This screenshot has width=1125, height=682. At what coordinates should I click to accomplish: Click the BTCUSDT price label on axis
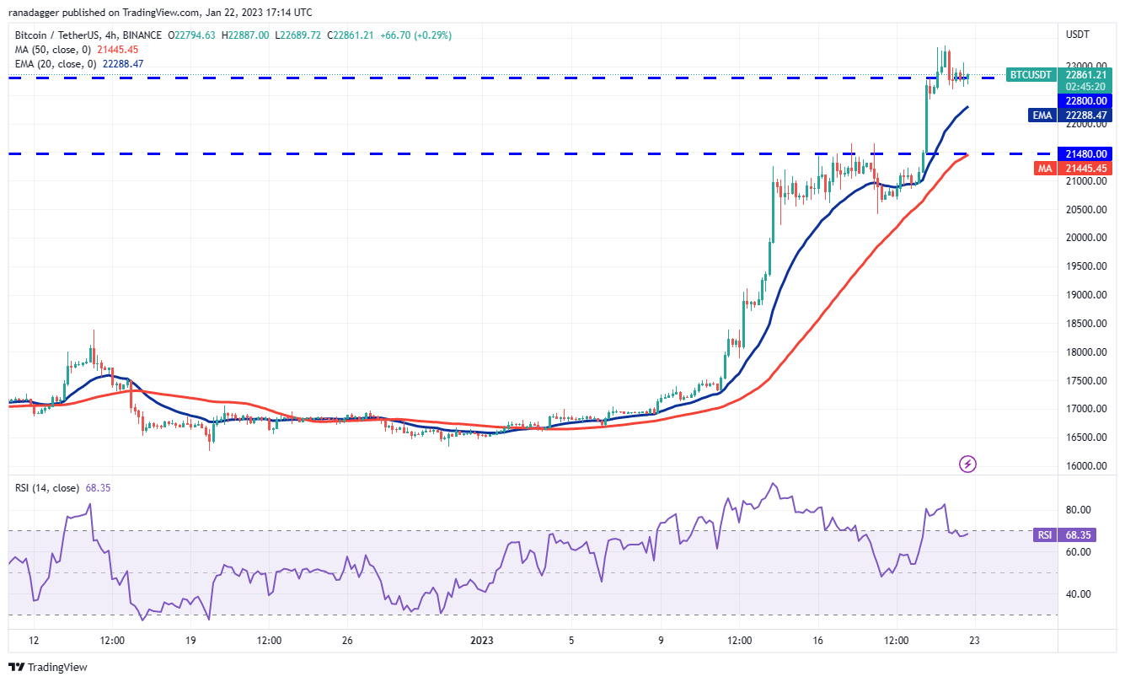click(x=1031, y=74)
